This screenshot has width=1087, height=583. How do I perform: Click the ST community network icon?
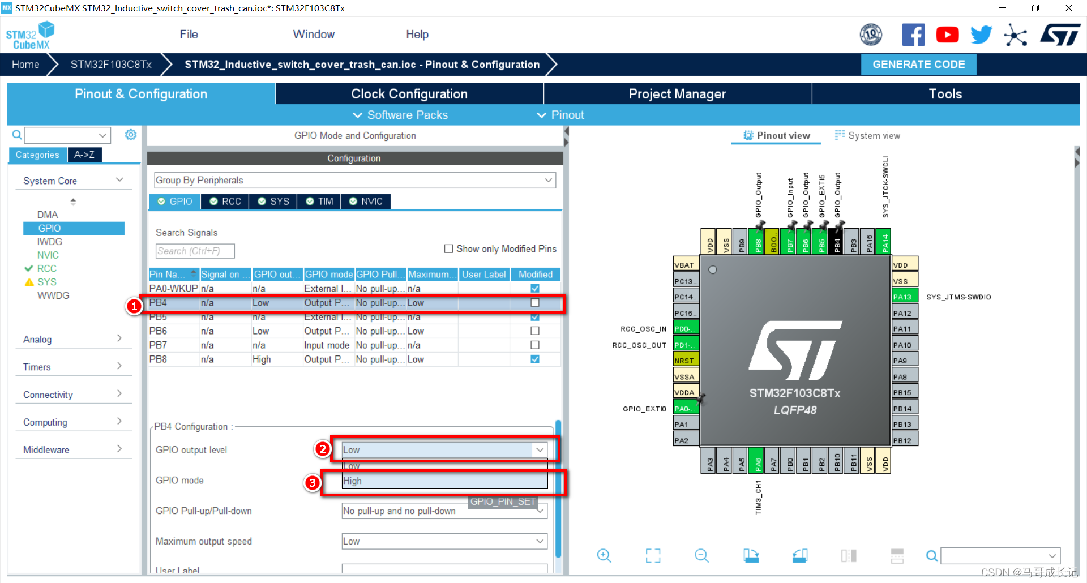tap(1016, 35)
